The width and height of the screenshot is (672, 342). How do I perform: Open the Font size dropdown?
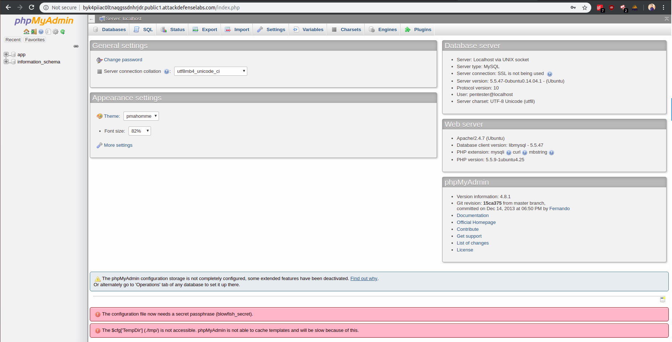point(139,131)
